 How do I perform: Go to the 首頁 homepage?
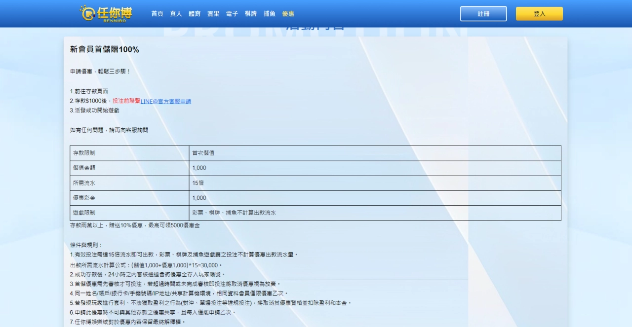157,14
